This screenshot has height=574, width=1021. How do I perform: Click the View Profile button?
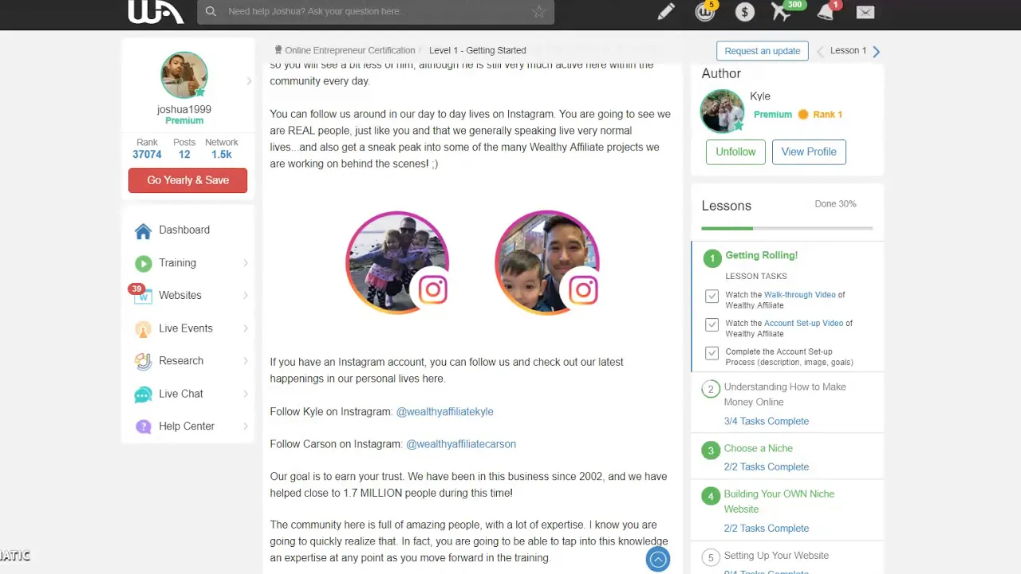coord(809,151)
